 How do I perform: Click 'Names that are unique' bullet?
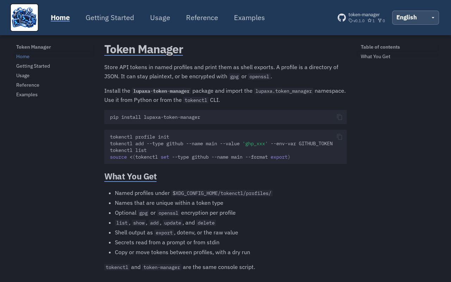point(169,203)
